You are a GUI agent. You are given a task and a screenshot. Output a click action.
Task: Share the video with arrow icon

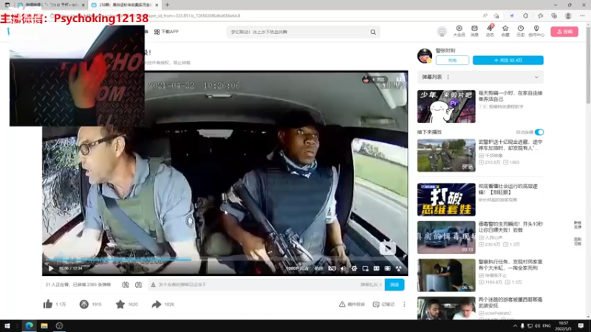pos(157,304)
